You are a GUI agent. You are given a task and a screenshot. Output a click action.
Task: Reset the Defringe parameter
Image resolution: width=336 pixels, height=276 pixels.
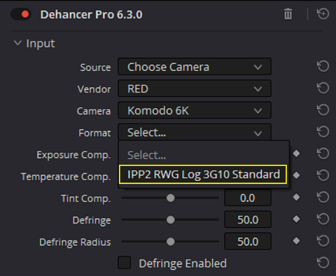click(323, 219)
